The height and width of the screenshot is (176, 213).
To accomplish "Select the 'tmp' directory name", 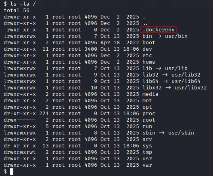I will 147,152.
